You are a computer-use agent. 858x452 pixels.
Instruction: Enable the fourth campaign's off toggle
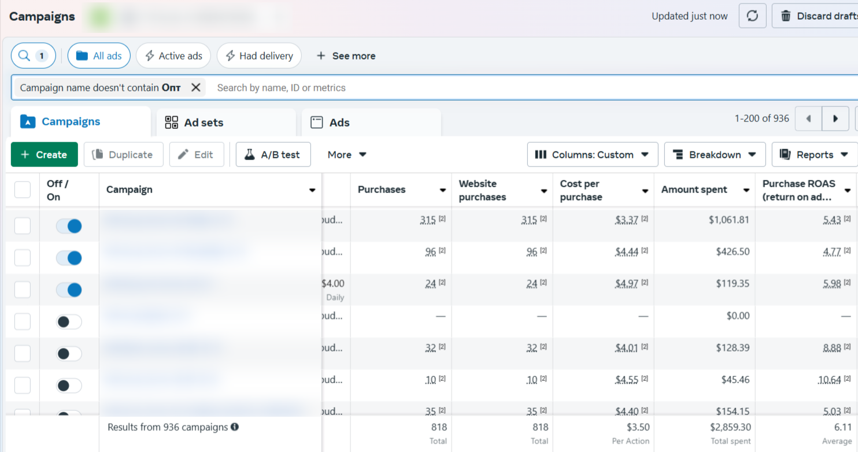click(x=69, y=322)
